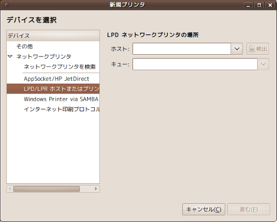Minimize the 新規プリンタ window
This screenshot has height=222, width=277.
click(x=248, y=5)
